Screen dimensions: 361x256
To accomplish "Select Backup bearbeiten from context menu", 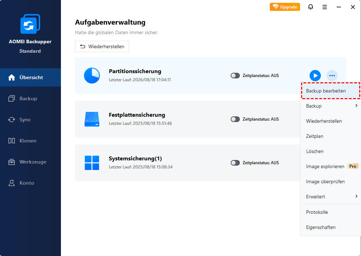I will (326, 91).
